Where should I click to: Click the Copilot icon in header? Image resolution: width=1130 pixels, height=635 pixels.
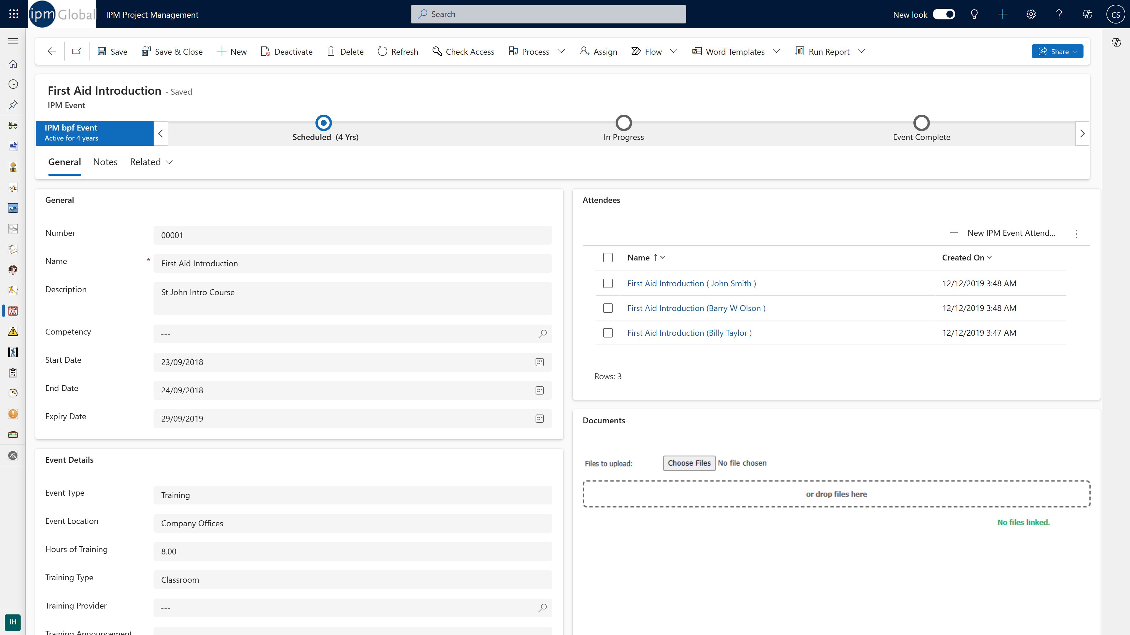pyautogui.click(x=1087, y=14)
